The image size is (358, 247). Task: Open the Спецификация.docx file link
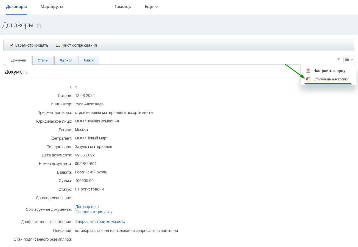click(94, 212)
